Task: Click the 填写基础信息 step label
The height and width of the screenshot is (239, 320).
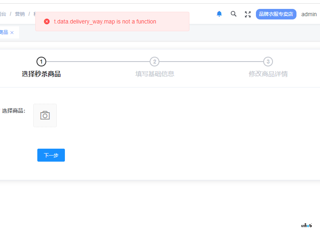Action: [155, 74]
